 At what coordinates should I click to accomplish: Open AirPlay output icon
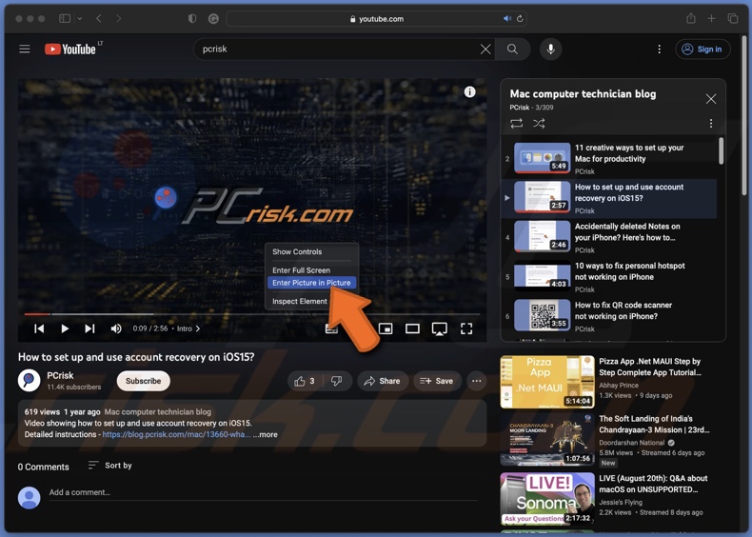click(440, 328)
